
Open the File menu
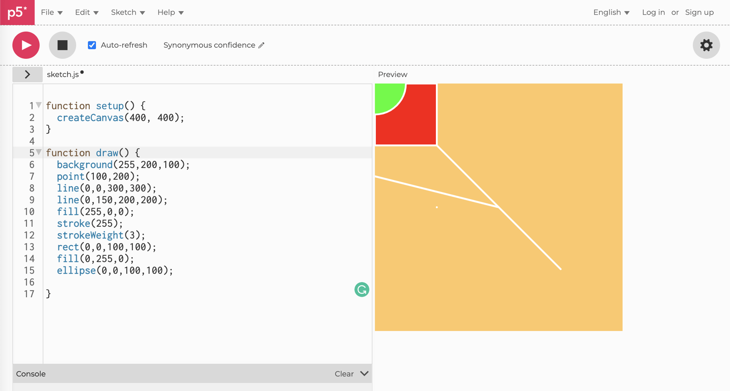click(51, 13)
